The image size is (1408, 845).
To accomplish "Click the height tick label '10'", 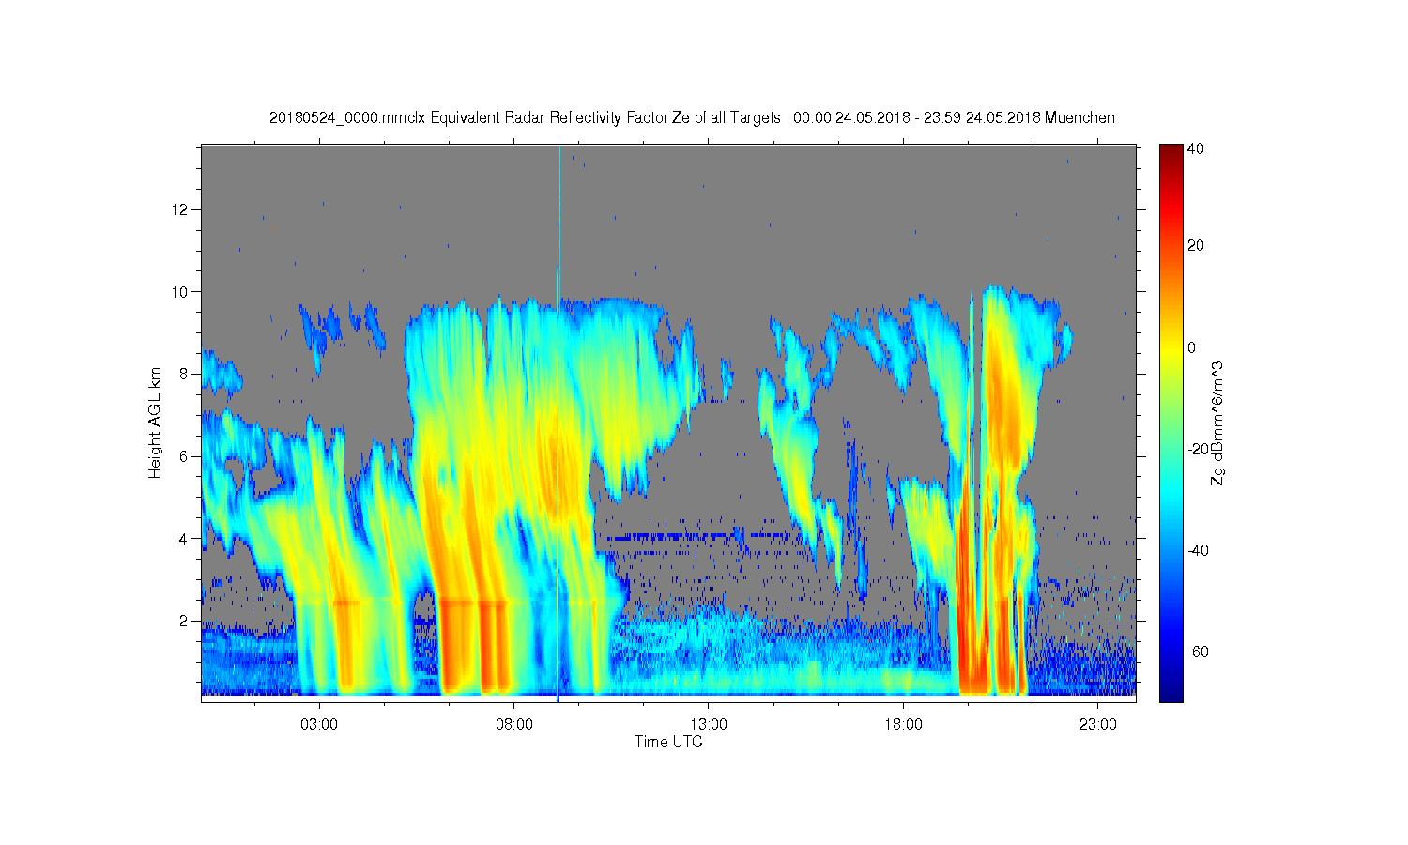I will 180,291.
